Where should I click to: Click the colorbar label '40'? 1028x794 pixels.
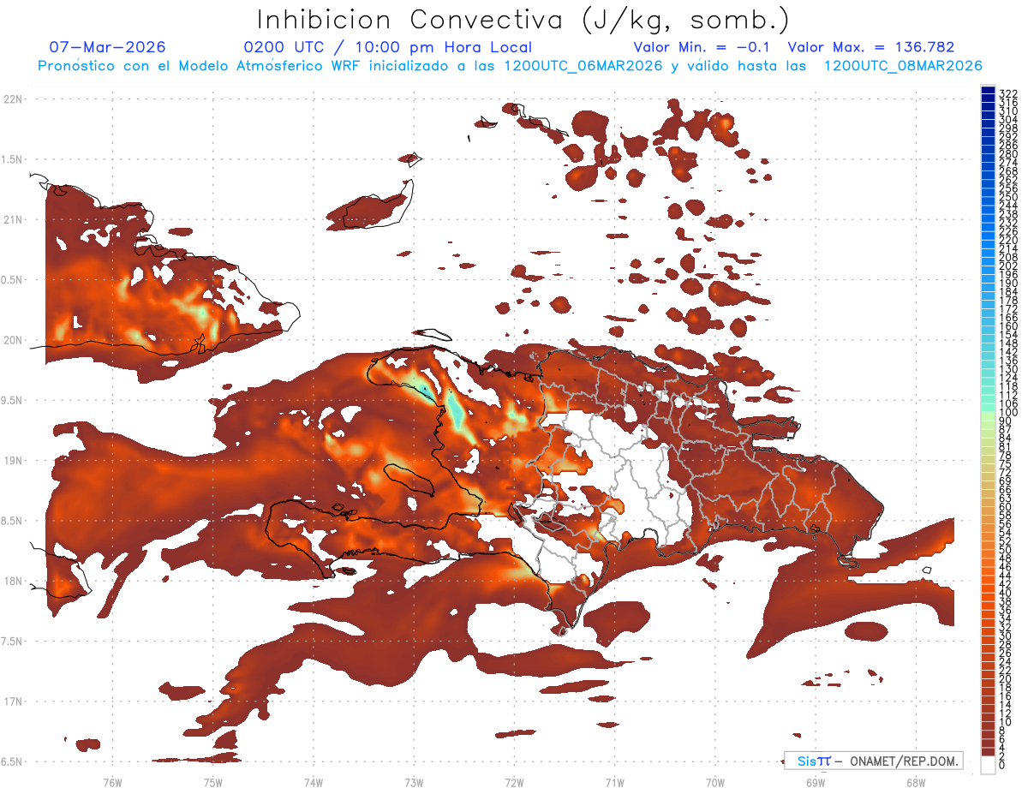tap(1005, 593)
